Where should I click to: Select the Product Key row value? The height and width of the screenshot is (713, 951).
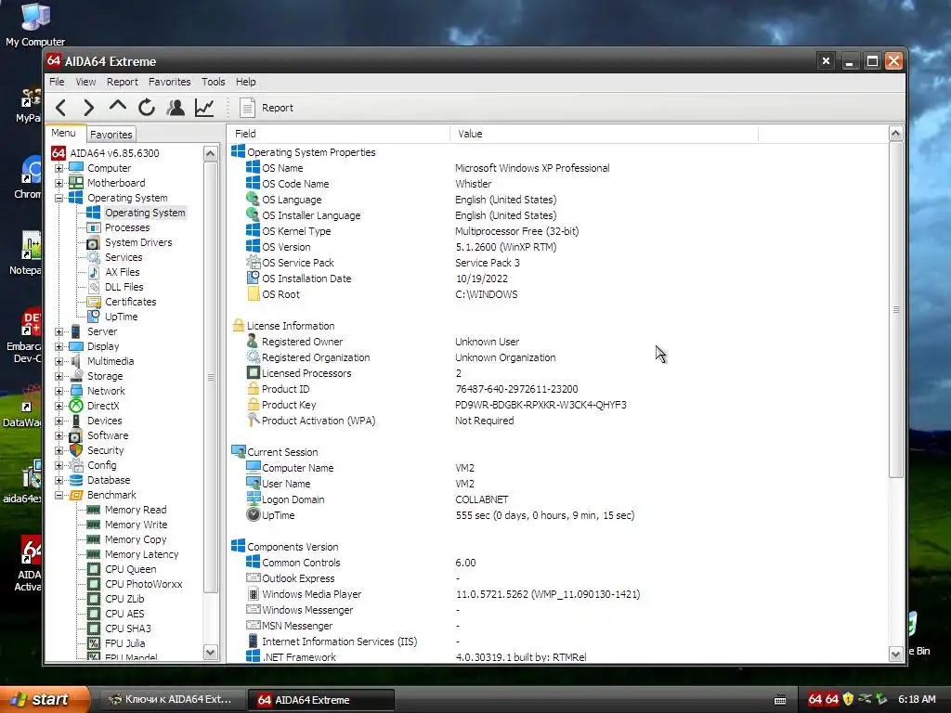[541, 405]
